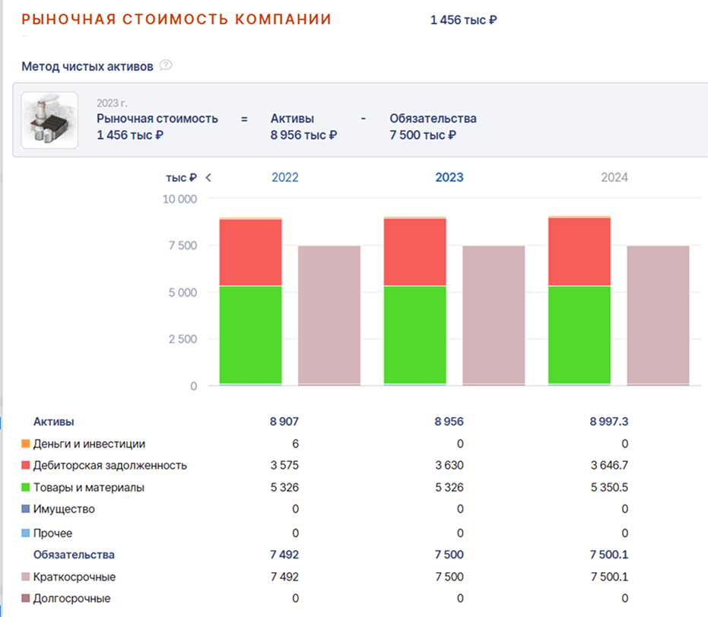Screen dimensions: 708x617
Task: Click the 2024 pink liabilities bar
Action: [658, 315]
